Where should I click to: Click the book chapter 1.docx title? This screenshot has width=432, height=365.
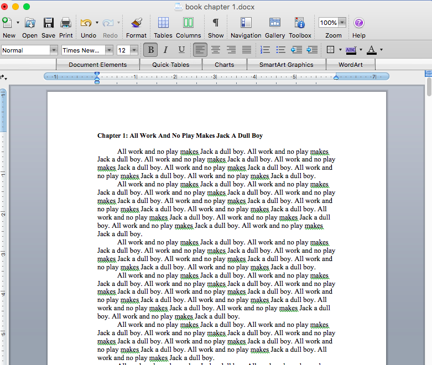pyautogui.click(x=220, y=7)
